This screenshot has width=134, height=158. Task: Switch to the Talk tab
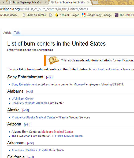pos(17,33)
